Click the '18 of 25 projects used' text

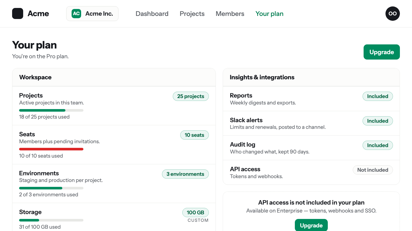[44, 117]
